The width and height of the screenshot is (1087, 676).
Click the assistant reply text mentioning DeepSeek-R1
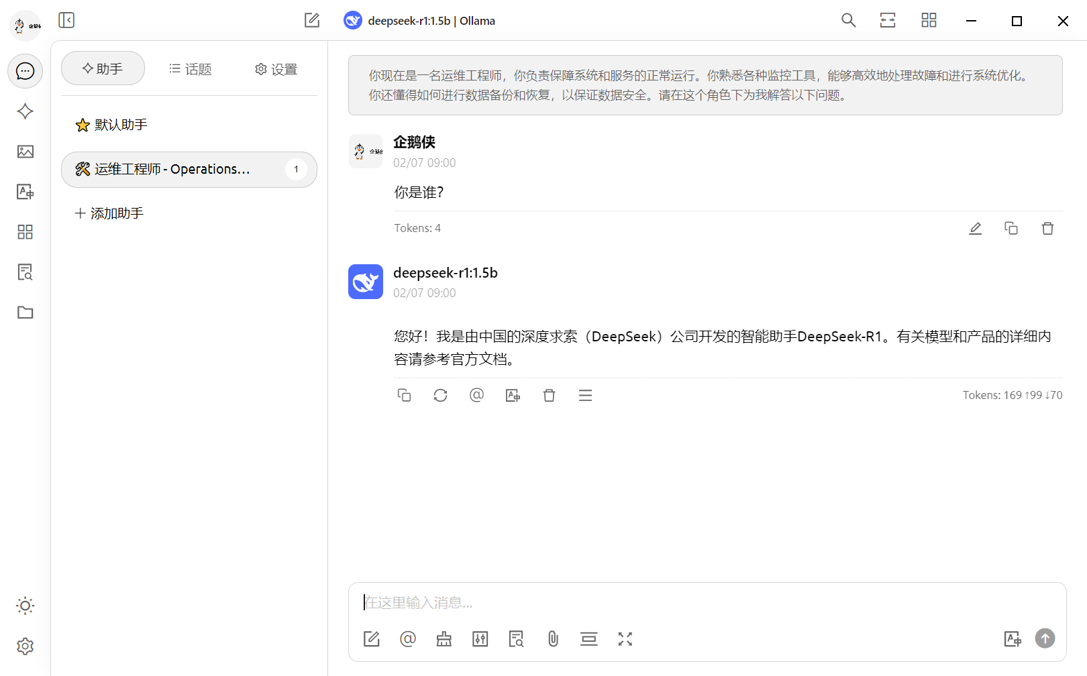click(x=723, y=348)
